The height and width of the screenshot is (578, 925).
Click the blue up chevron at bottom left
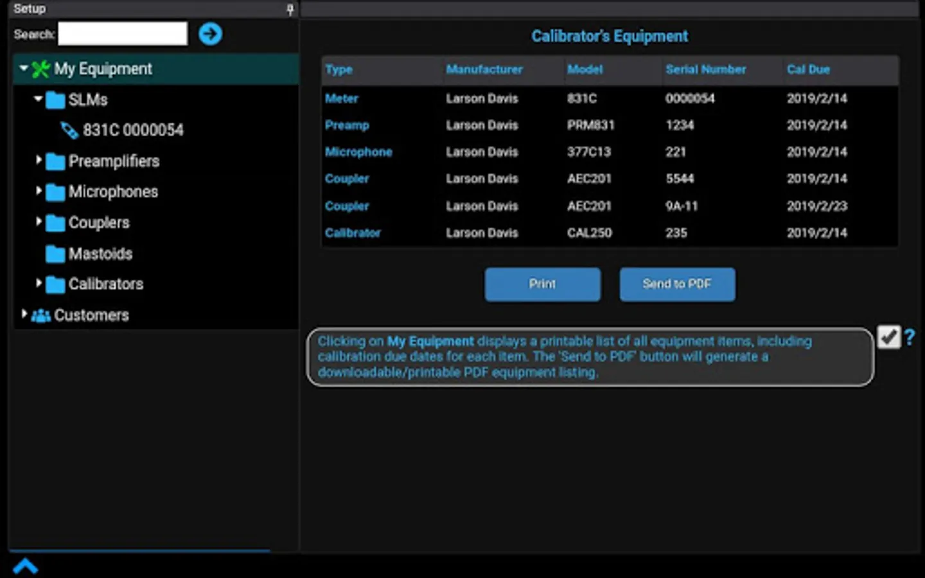[26, 566]
